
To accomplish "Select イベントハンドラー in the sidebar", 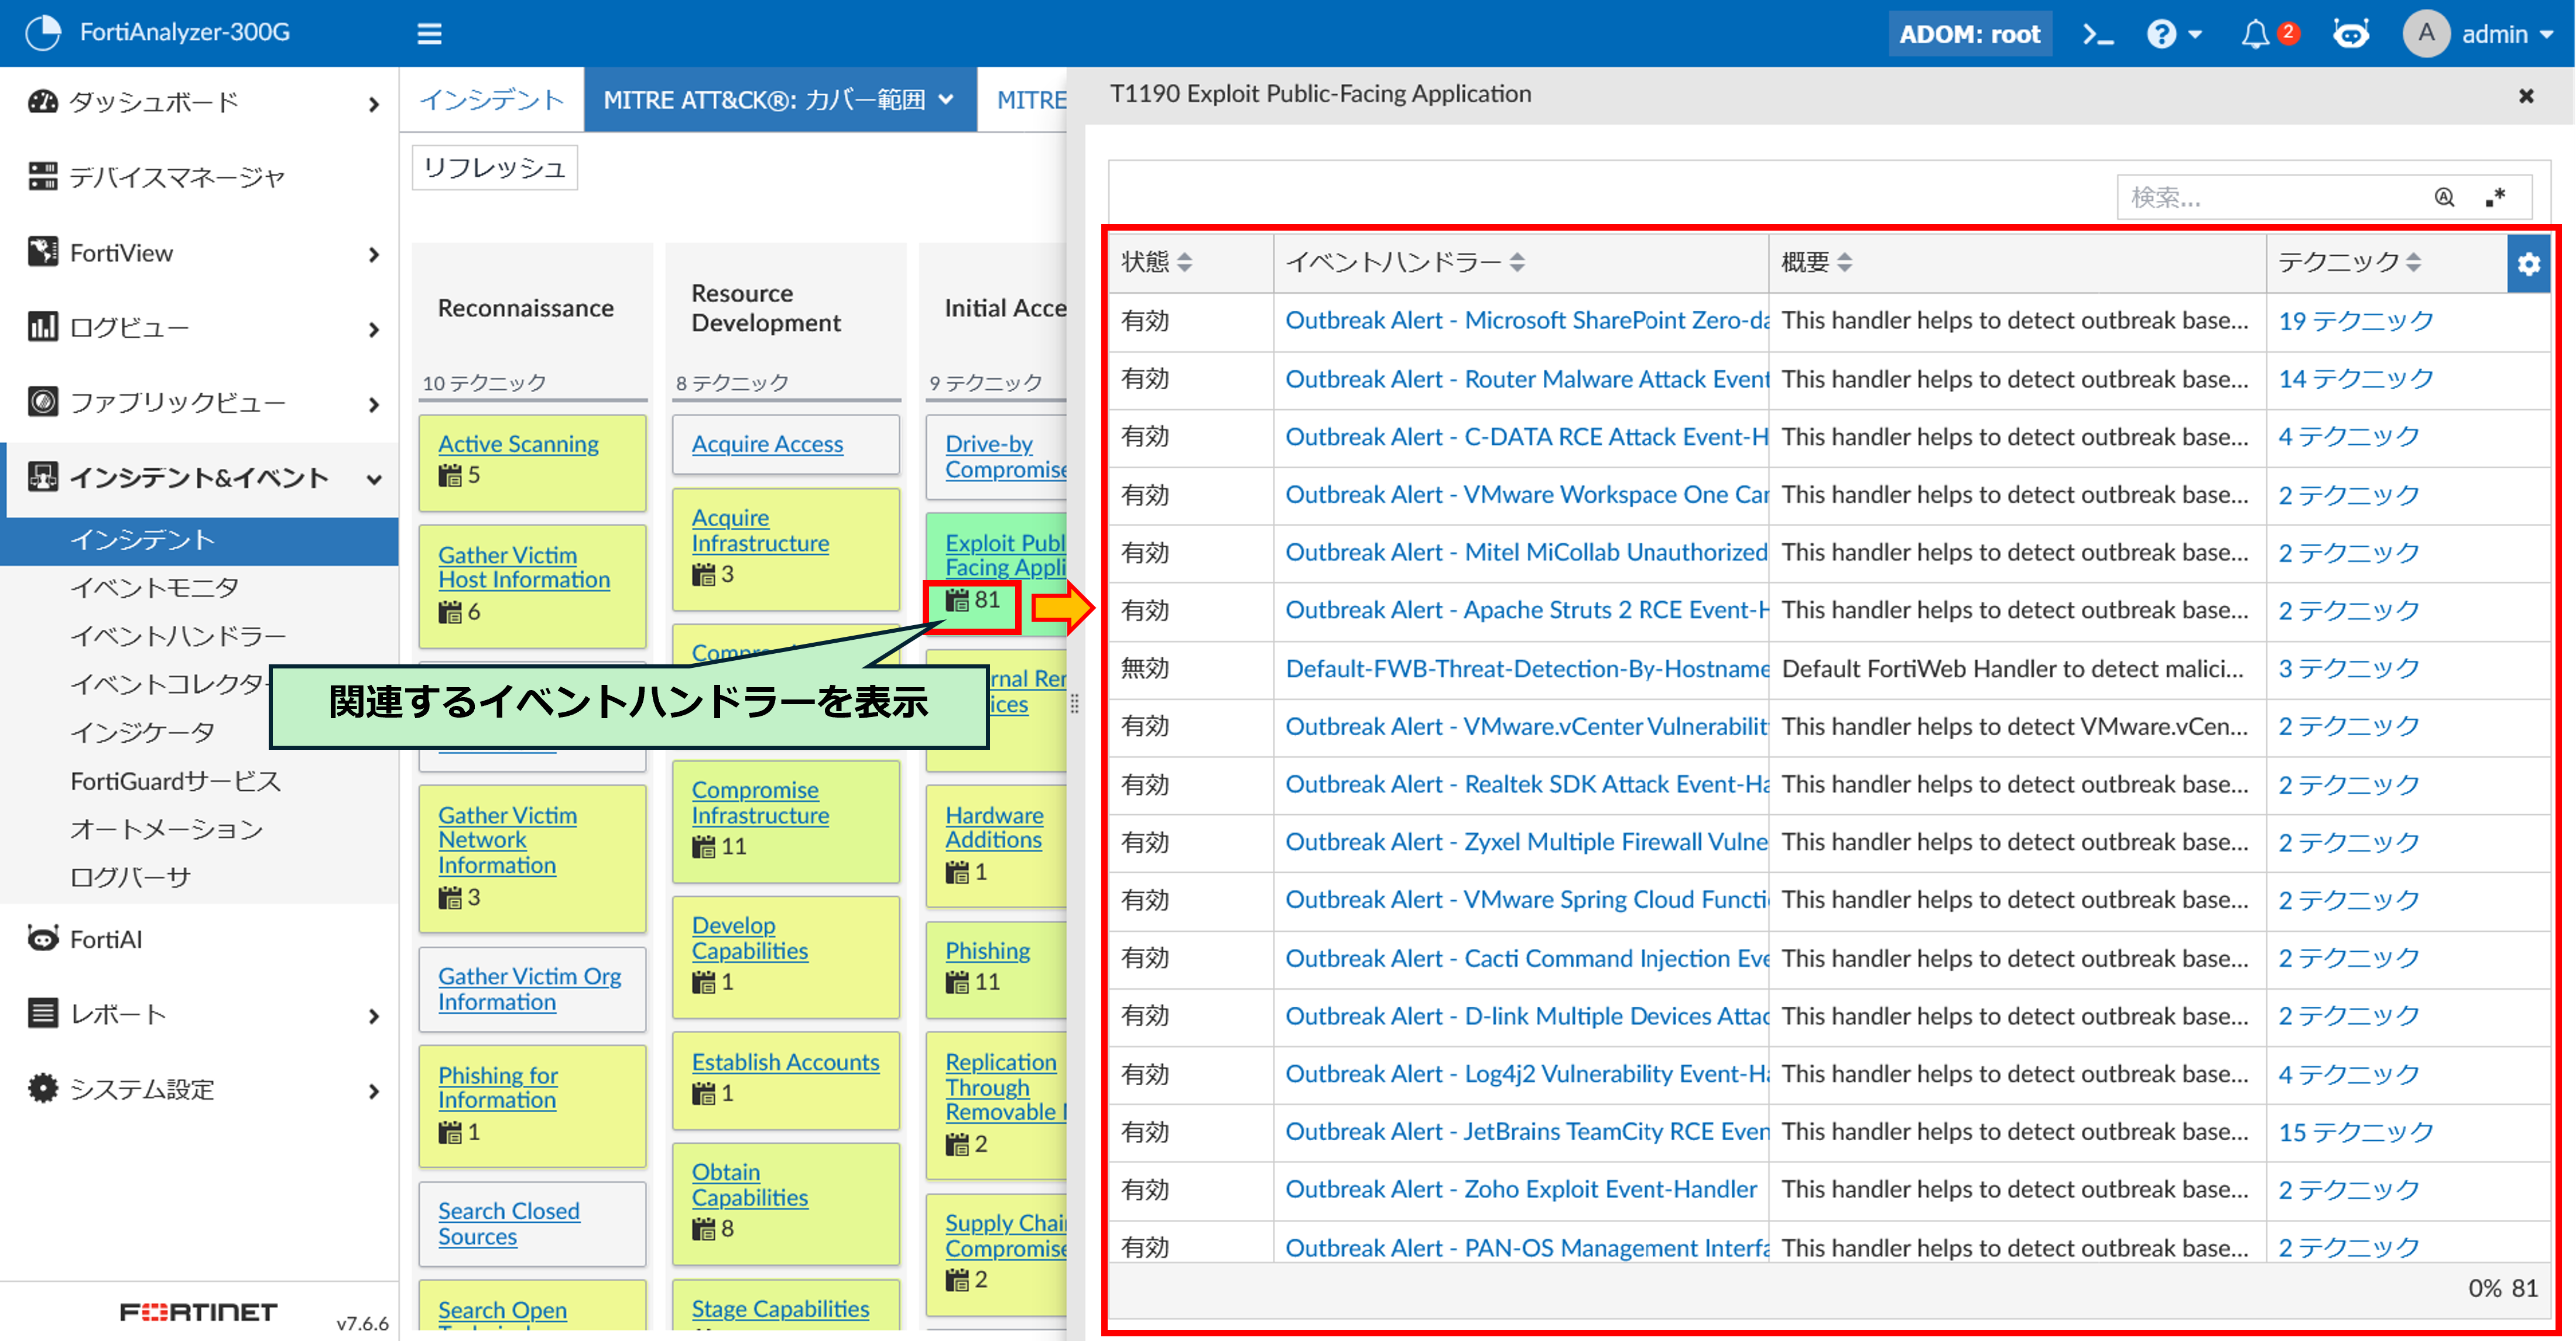I will click(x=178, y=636).
